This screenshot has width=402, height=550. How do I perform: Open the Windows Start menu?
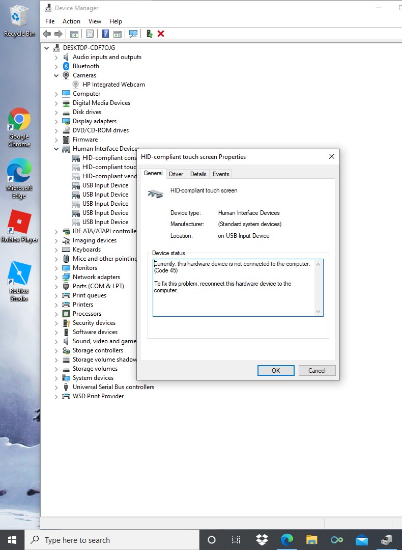[x=12, y=539]
